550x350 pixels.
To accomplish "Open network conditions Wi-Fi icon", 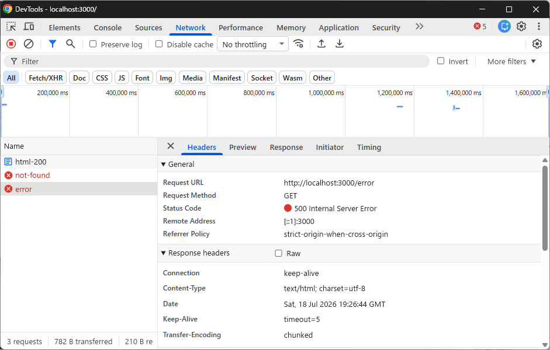I will (x=299, y=44).
